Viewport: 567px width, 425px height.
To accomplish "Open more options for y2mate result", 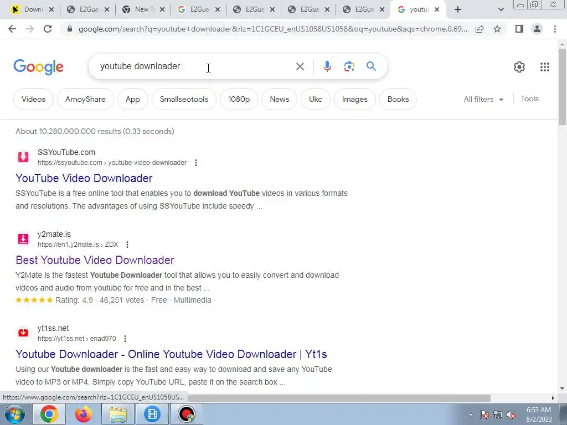I will click(x=127, y=245).
